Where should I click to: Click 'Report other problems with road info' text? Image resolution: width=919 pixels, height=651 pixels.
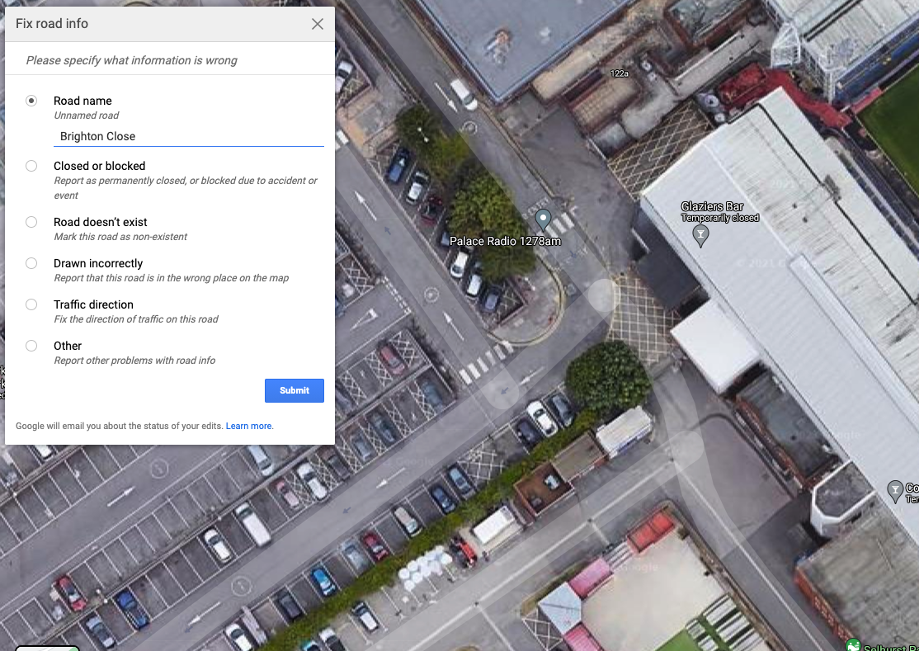[x=134, y=361]
